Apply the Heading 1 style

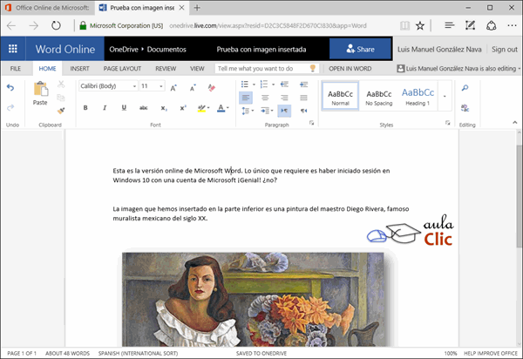(418, 97)
